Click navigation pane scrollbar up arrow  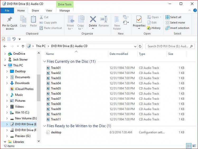[39, 53]
